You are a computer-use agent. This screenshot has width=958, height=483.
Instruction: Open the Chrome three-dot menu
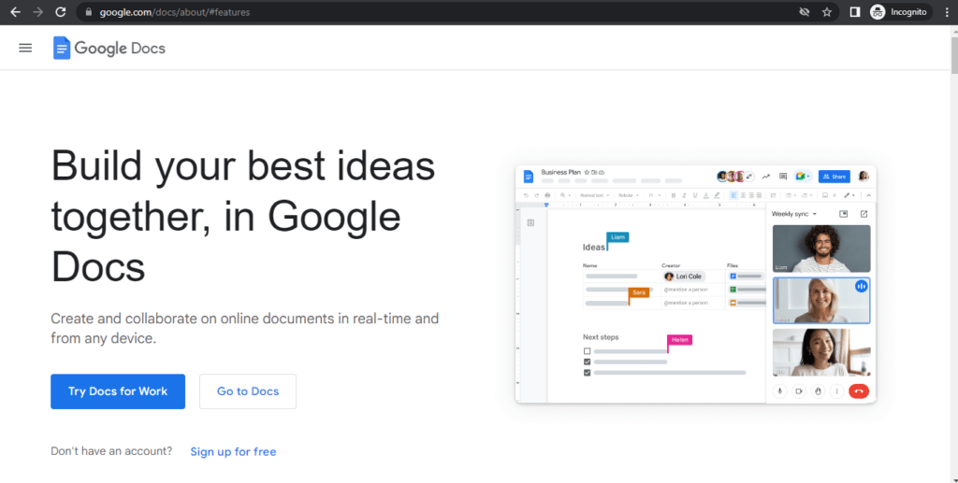(x=947, y=11)
